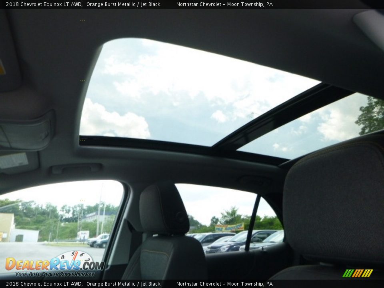Click the top title '2018 Chevrolet Equinox LT AWD'
The width and height of the screenshot is (384, 288).
[x=44, y=4]
